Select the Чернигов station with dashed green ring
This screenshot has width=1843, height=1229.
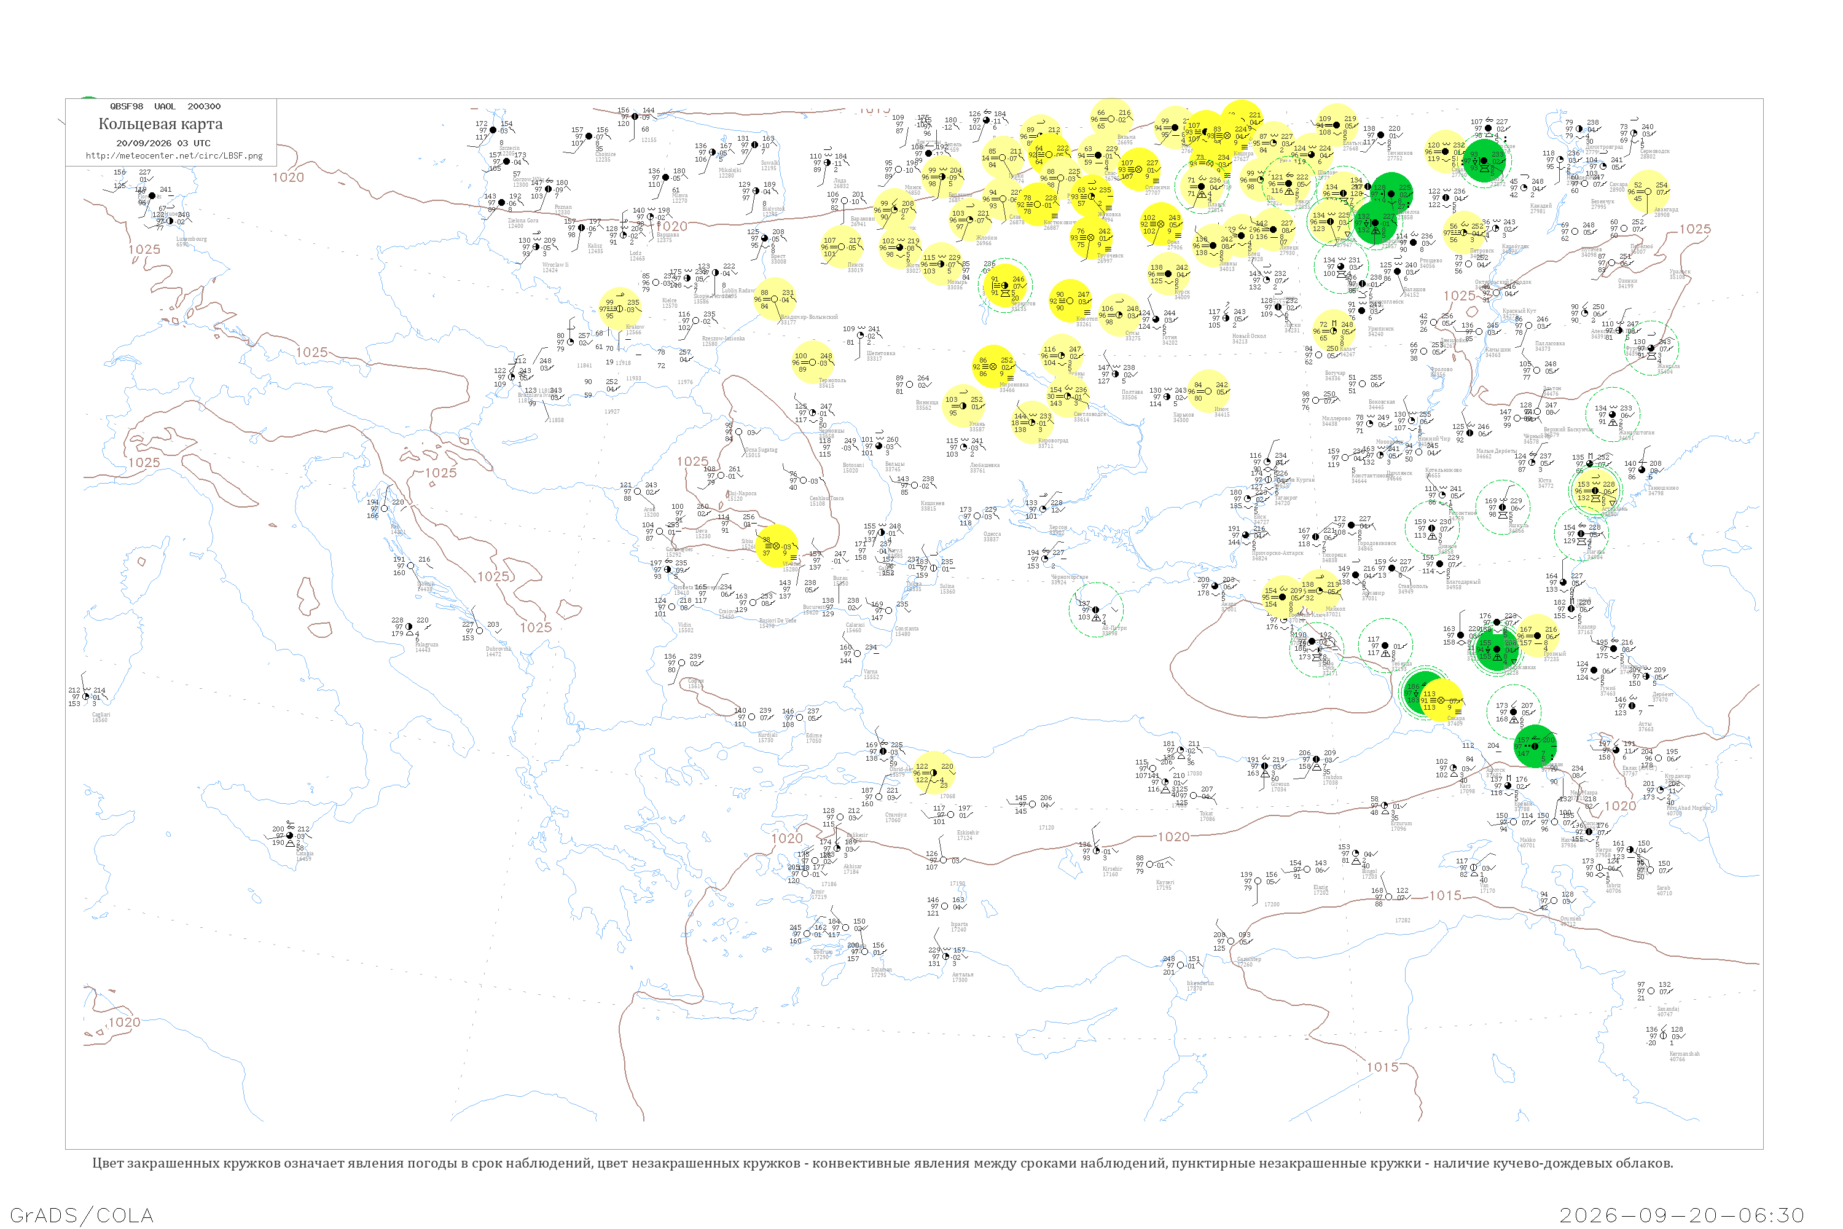[1005, 285]
